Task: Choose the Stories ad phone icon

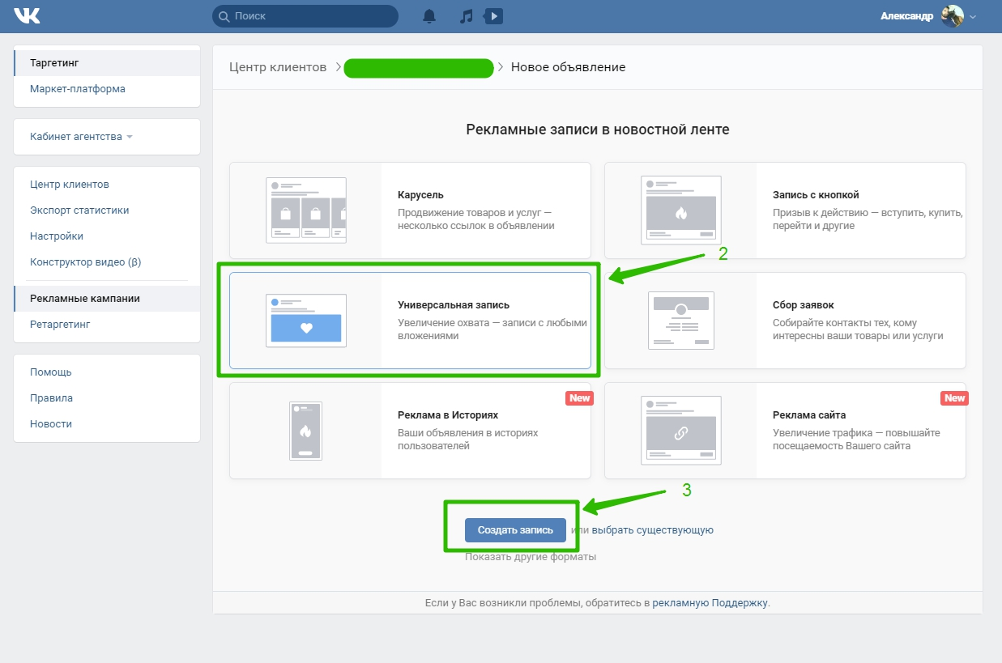Action: pyautogui.click(x=305, y=431)
